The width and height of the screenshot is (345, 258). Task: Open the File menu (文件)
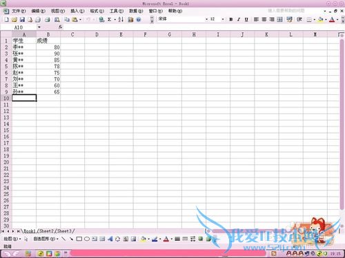[x=19, y=11]
